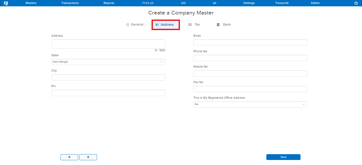Open the Masters menu
The height and width of the screenshot is (165, 362).
click(x=31, y=3)
